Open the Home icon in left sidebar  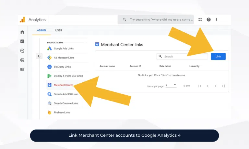tap(22, 32)
